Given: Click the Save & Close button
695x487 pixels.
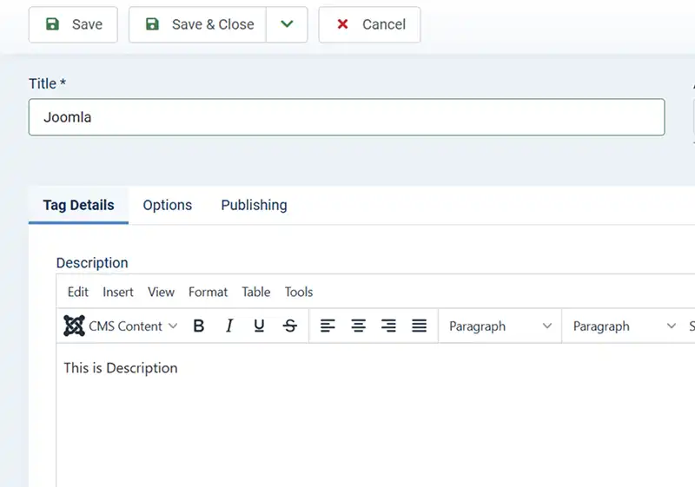Looking at the screenshot, I should pyautogui.click(x=198, y=24).
